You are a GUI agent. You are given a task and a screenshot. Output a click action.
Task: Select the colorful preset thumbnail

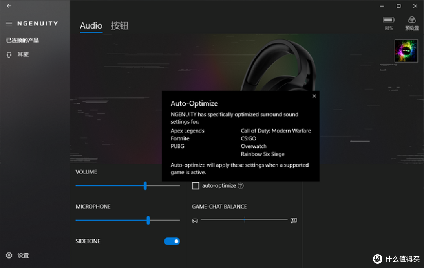tap(406, 51)
